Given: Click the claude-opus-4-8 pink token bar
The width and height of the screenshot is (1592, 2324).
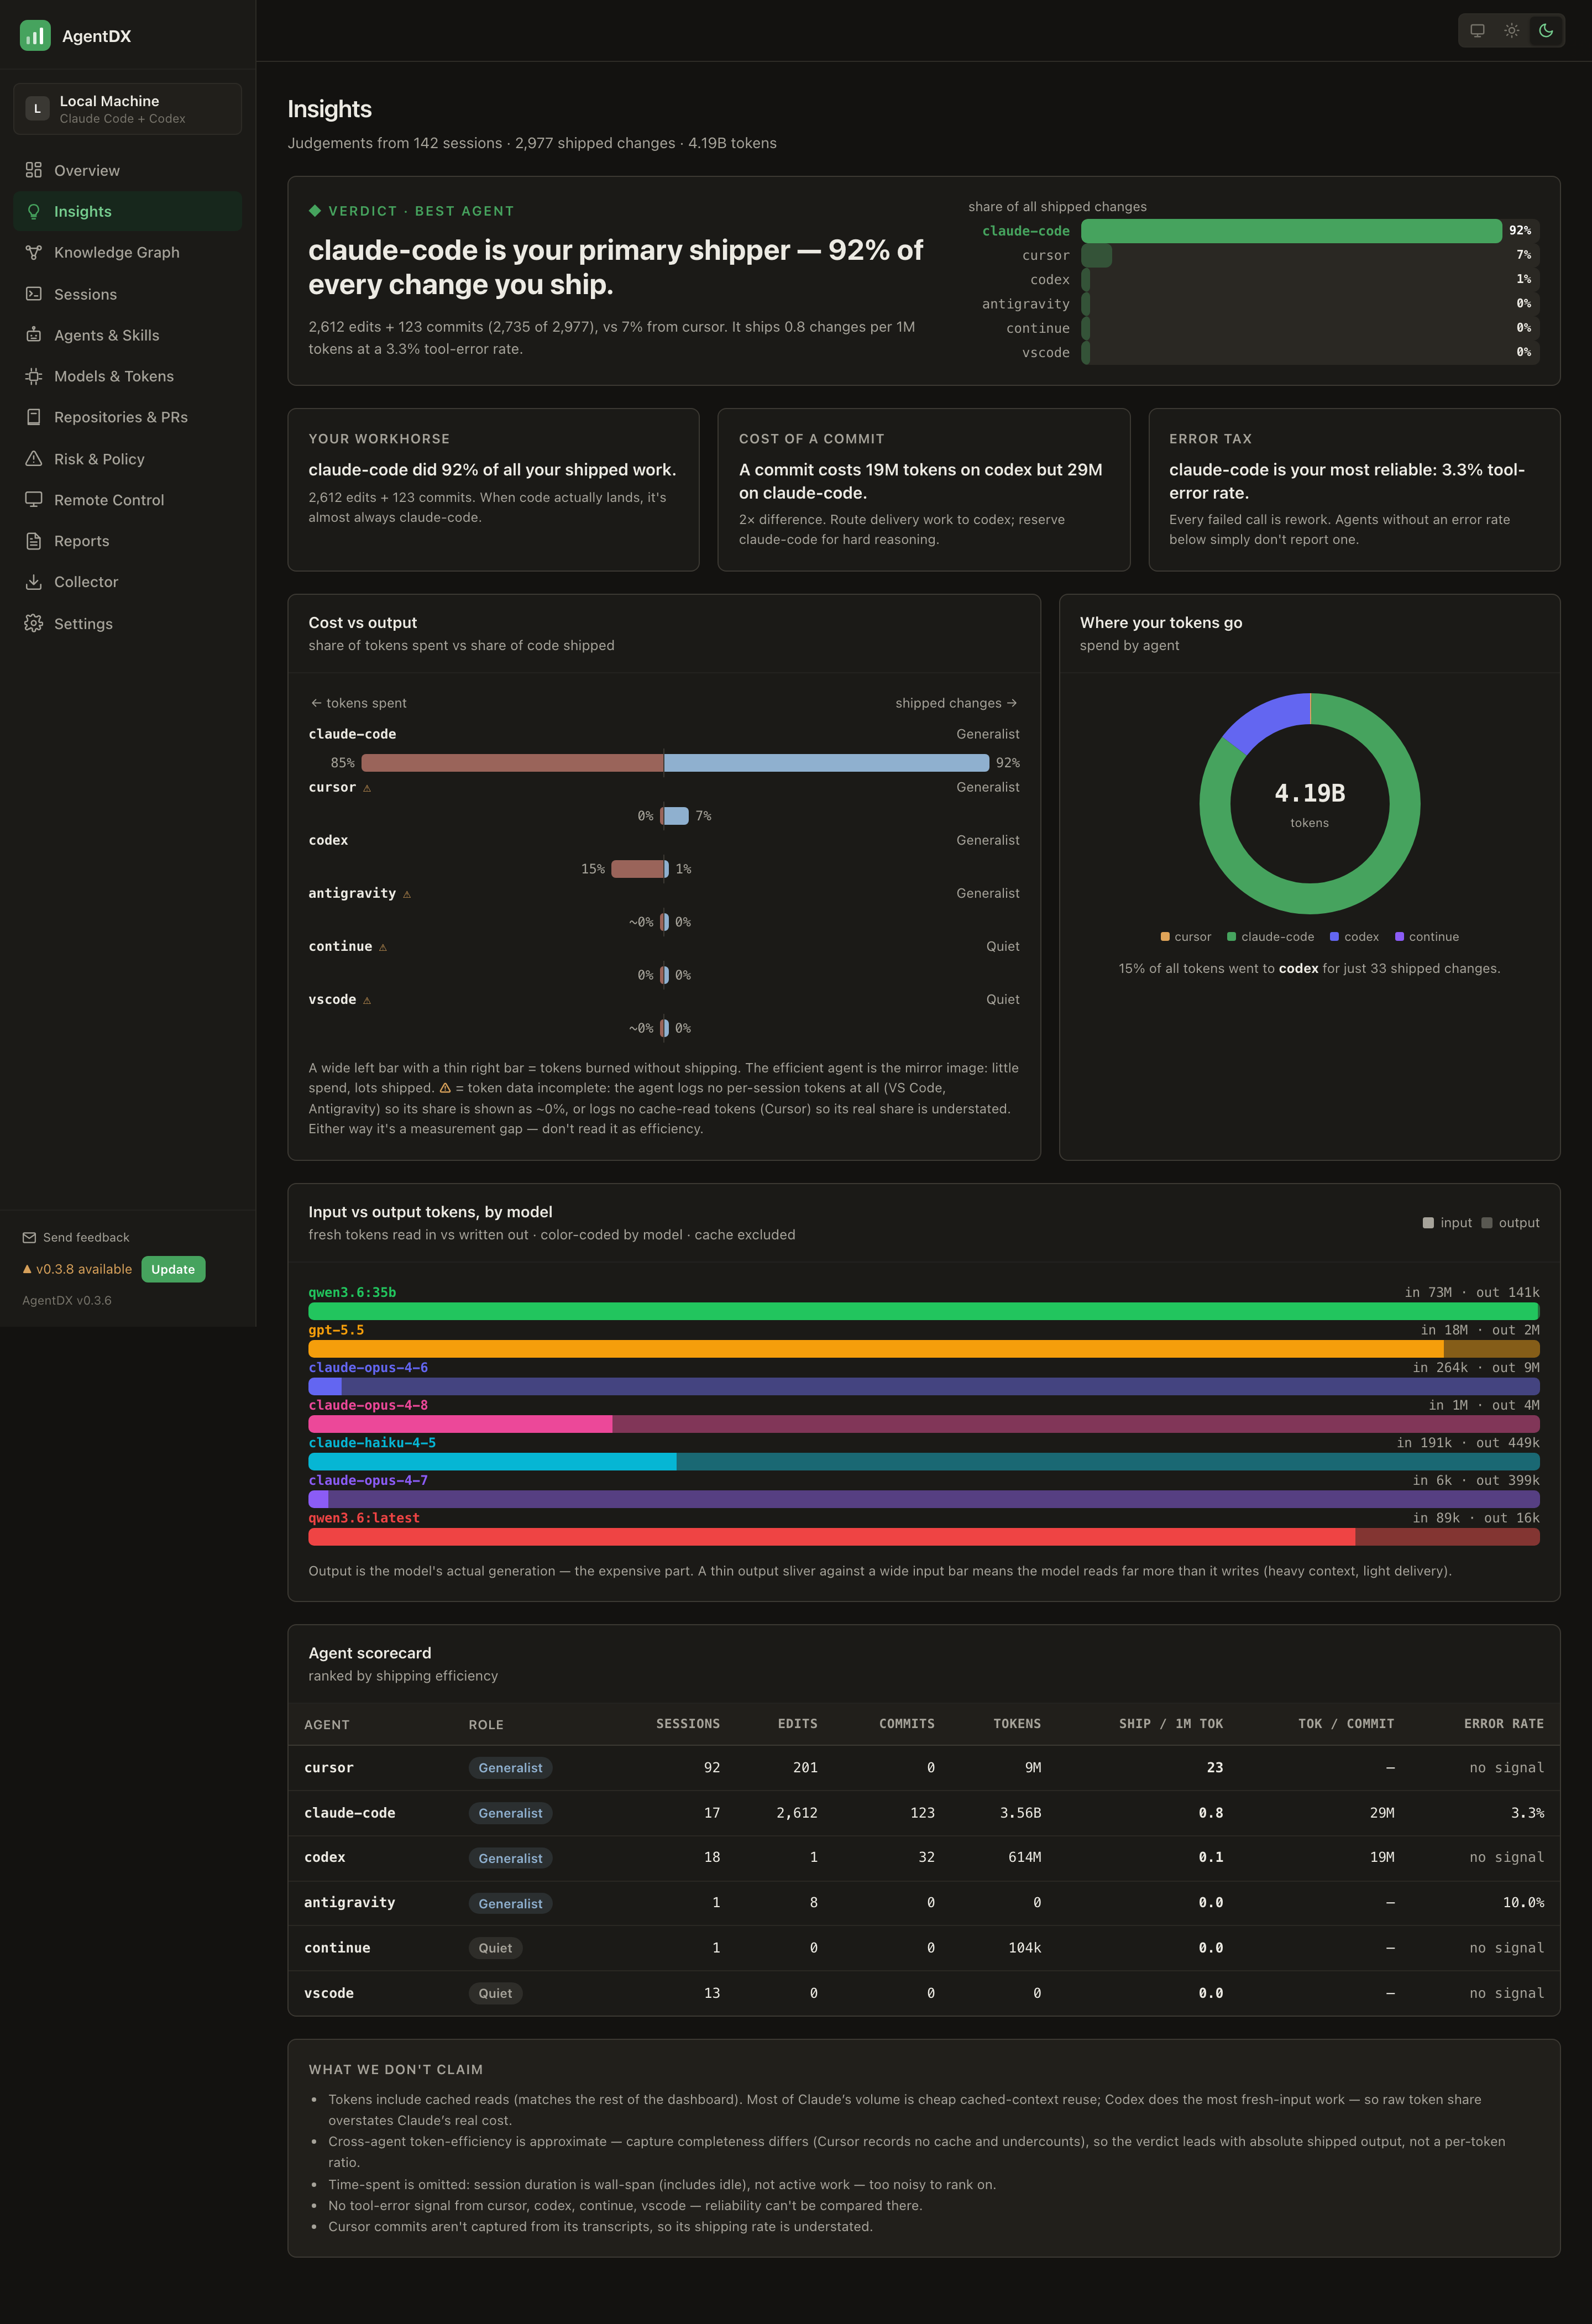Looking at the screenshot, I should [x=923, y=1424].
